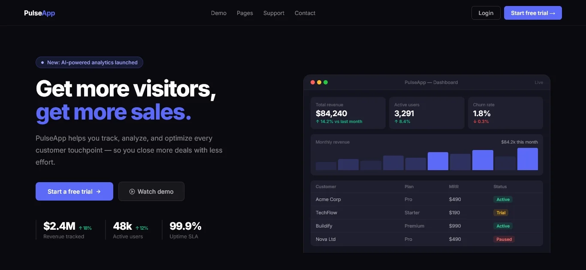This screenshot has width=586, height=270.
Task: Click the 8.4% active users change
Action: [402, 122]
